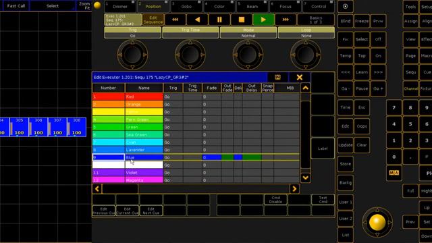The height and width of the screenshot is (243, 432).
Task: Click the Exec 1.201 info field
Action: (123, 20)
